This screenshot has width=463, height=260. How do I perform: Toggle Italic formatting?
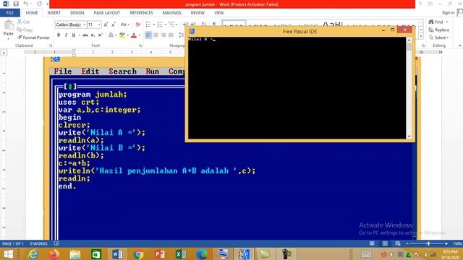click(66, 35)
